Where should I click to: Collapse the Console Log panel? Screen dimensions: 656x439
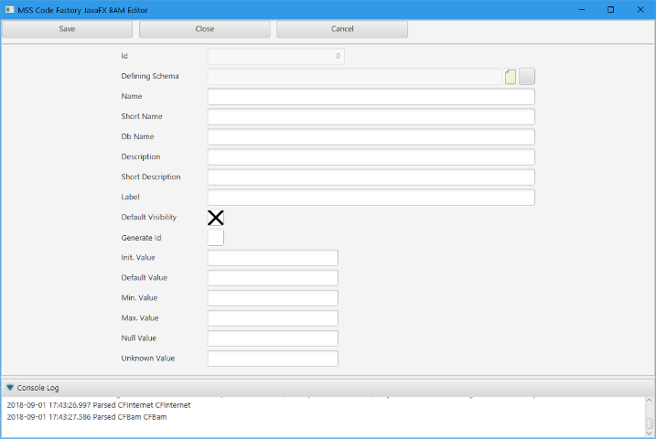click(x=10, y=388)
